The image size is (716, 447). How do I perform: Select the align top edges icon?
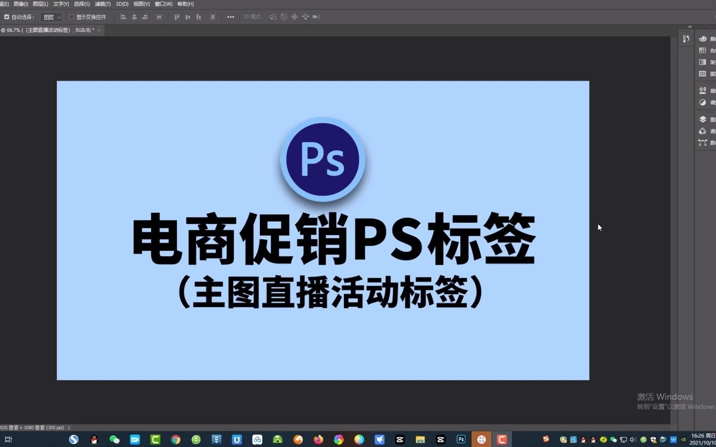tap(177, 17)
